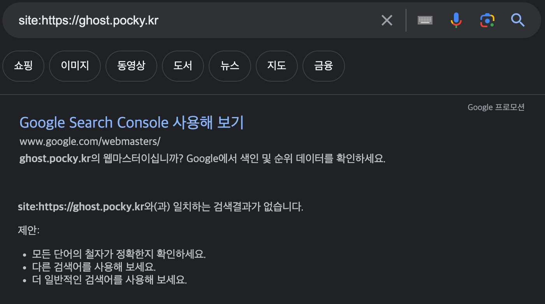545x304 pixels.
Task: Click the 제안: heading text
Action: pos(29,231)
